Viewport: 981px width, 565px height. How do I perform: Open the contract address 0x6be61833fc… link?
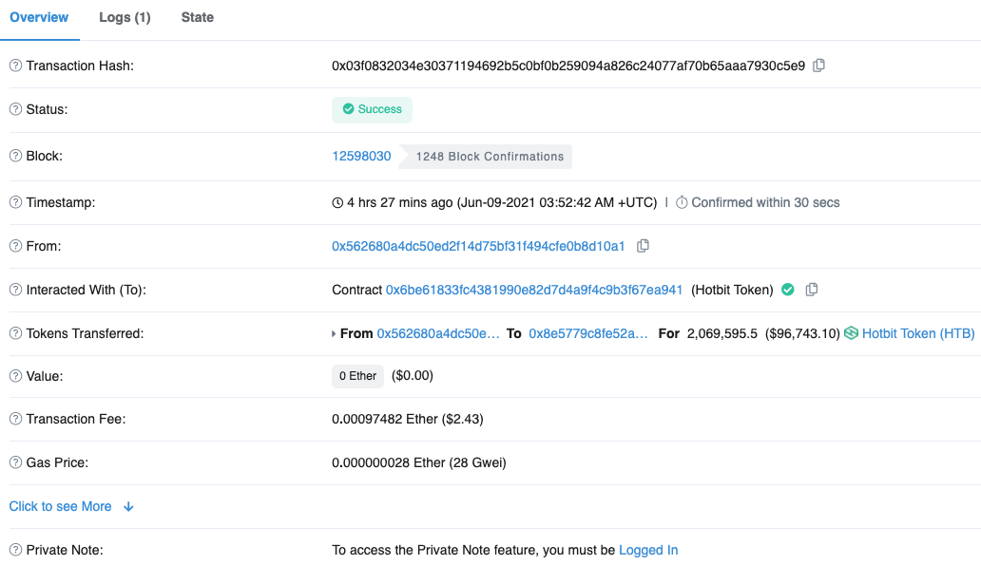click(534, 290)
